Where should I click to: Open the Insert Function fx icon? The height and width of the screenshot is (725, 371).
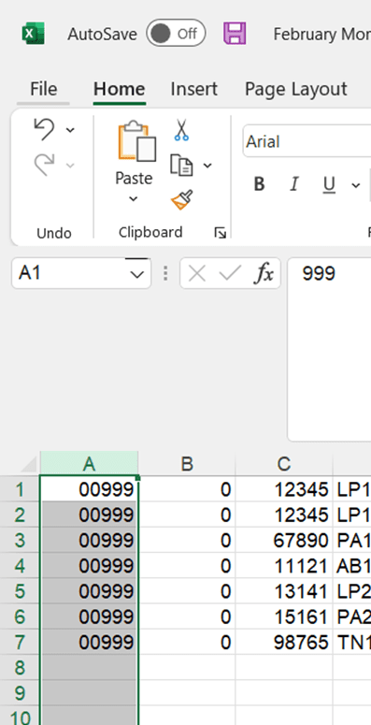pyautogui.click(x=264, y=274)
